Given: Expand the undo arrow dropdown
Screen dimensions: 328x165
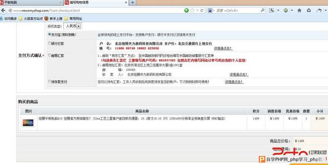Looking at the screenshot, I should point(325,10).
